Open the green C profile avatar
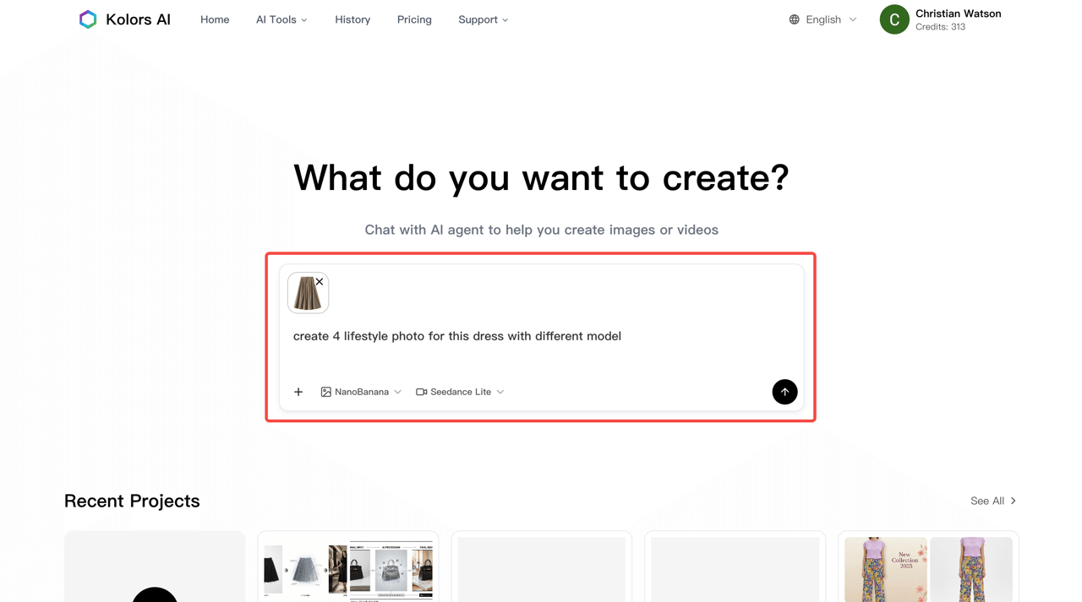This screenshot has height=602, width=1082. tap(894, 19)
